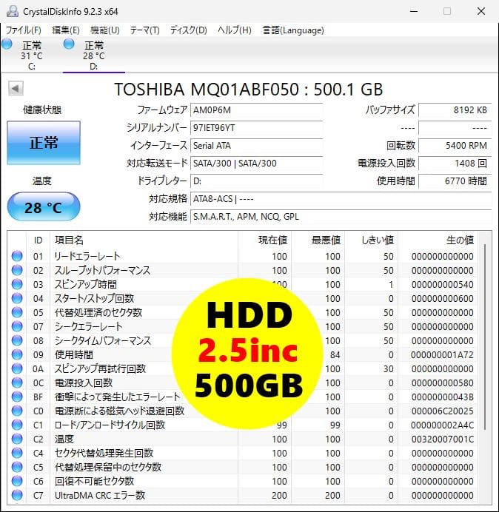Click the power on hours value 6770 時間
Viewport: 499px width, 512px height.
(455, 181)
